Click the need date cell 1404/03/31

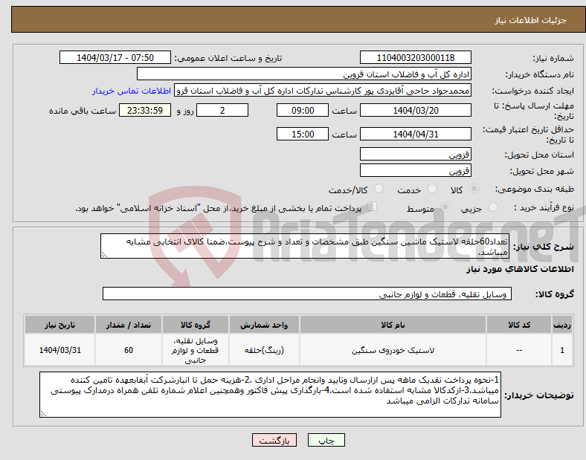pyautogui.click(x=59, y=350)
